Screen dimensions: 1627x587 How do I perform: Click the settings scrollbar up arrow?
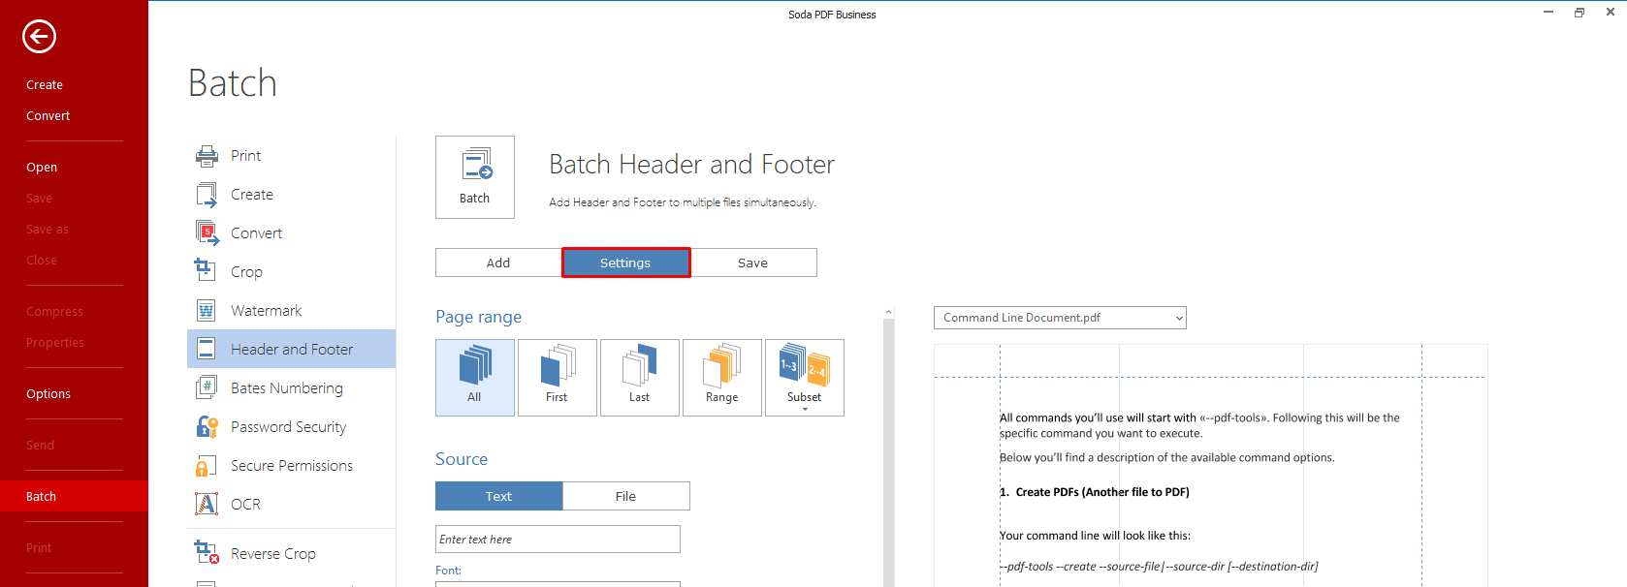[888, 312]
